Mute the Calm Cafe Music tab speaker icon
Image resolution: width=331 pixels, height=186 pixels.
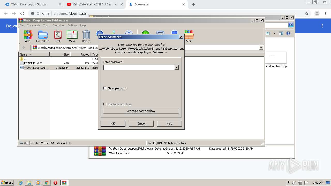[x=116, y=4]
